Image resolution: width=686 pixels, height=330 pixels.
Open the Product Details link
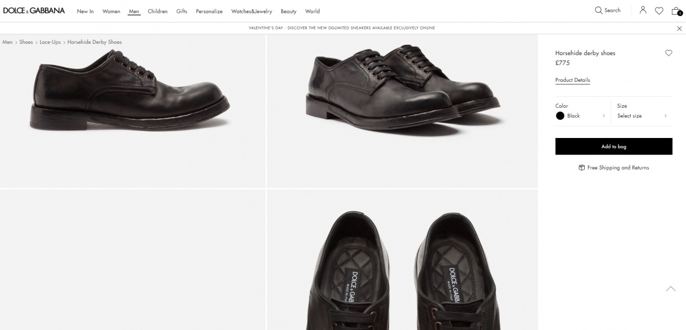point(572,80)
